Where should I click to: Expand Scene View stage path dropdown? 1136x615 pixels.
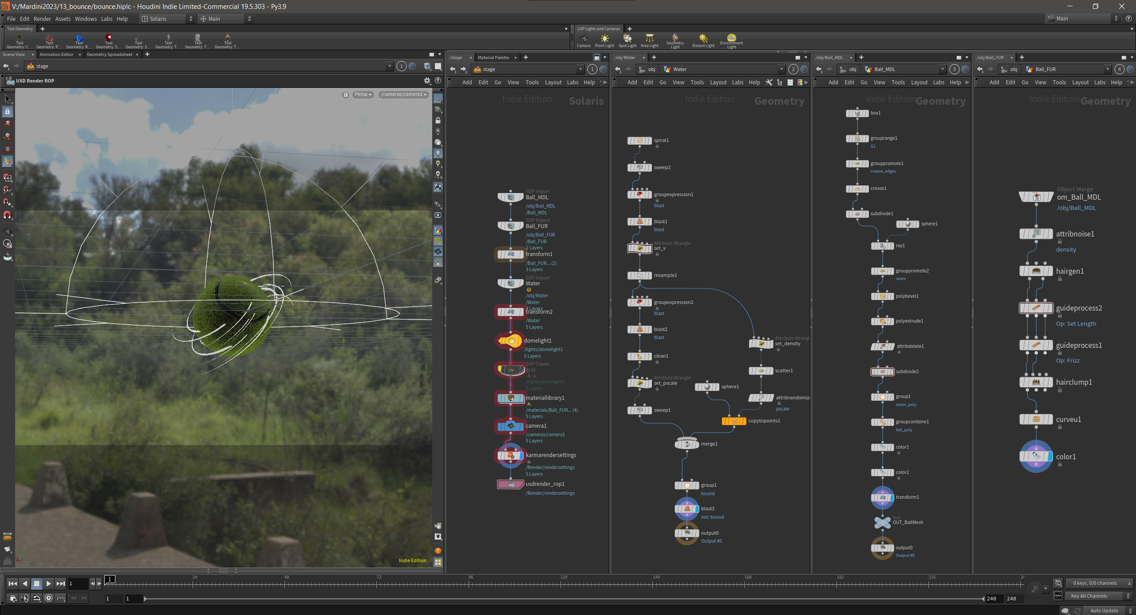point(390,66)
